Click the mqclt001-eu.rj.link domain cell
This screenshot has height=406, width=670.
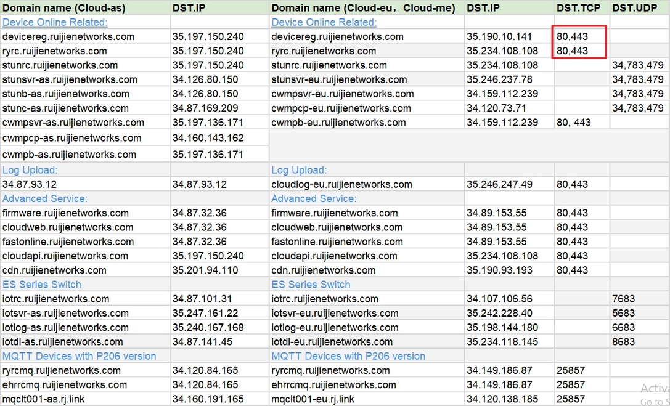[313, 399]
